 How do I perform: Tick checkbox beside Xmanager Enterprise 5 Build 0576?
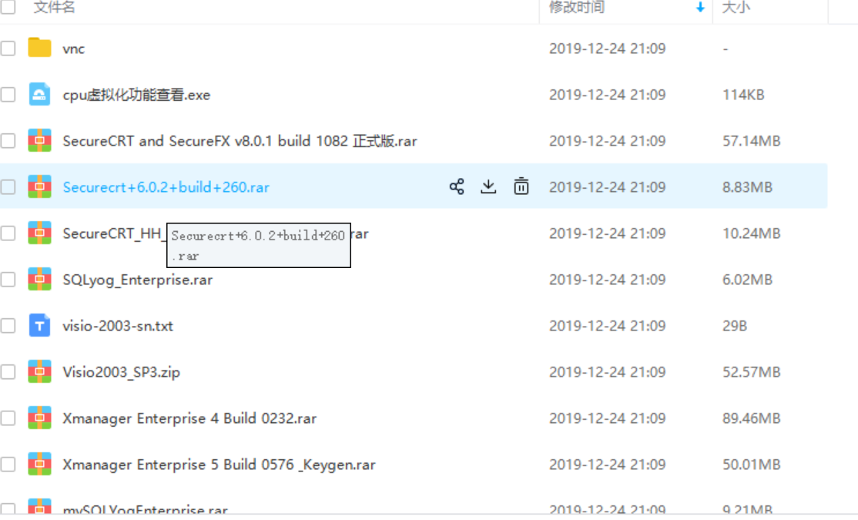pyautogui.click(x=8, y=465)
